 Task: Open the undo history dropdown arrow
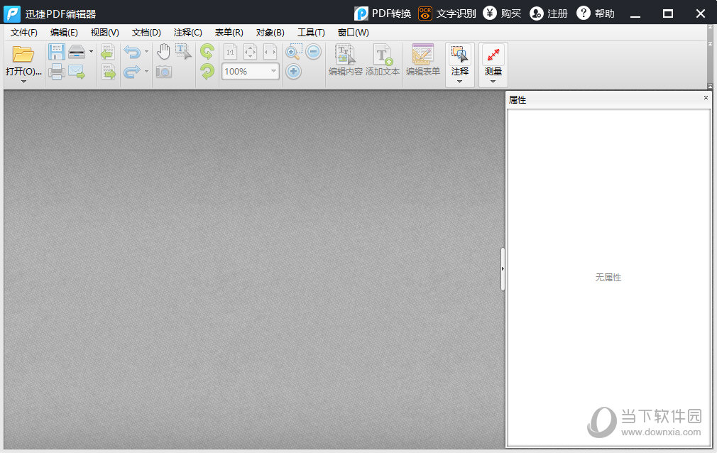[x=146, y=52]
